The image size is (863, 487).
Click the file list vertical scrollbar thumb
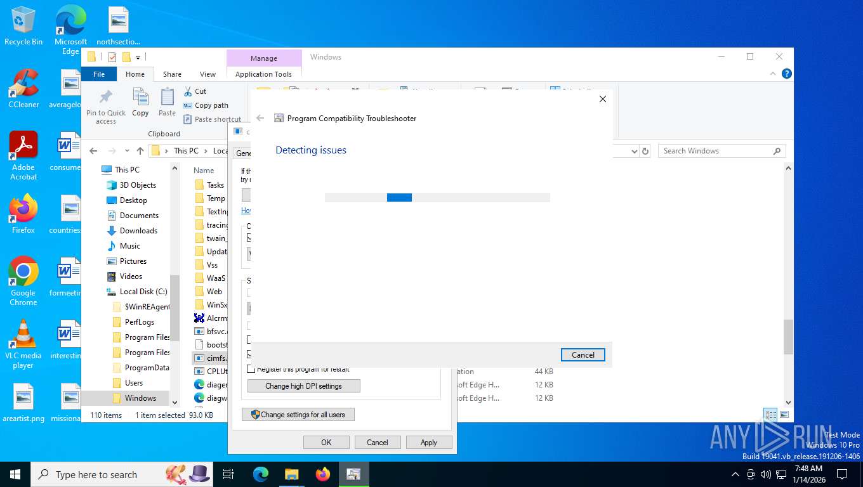[x=788, y=337]
